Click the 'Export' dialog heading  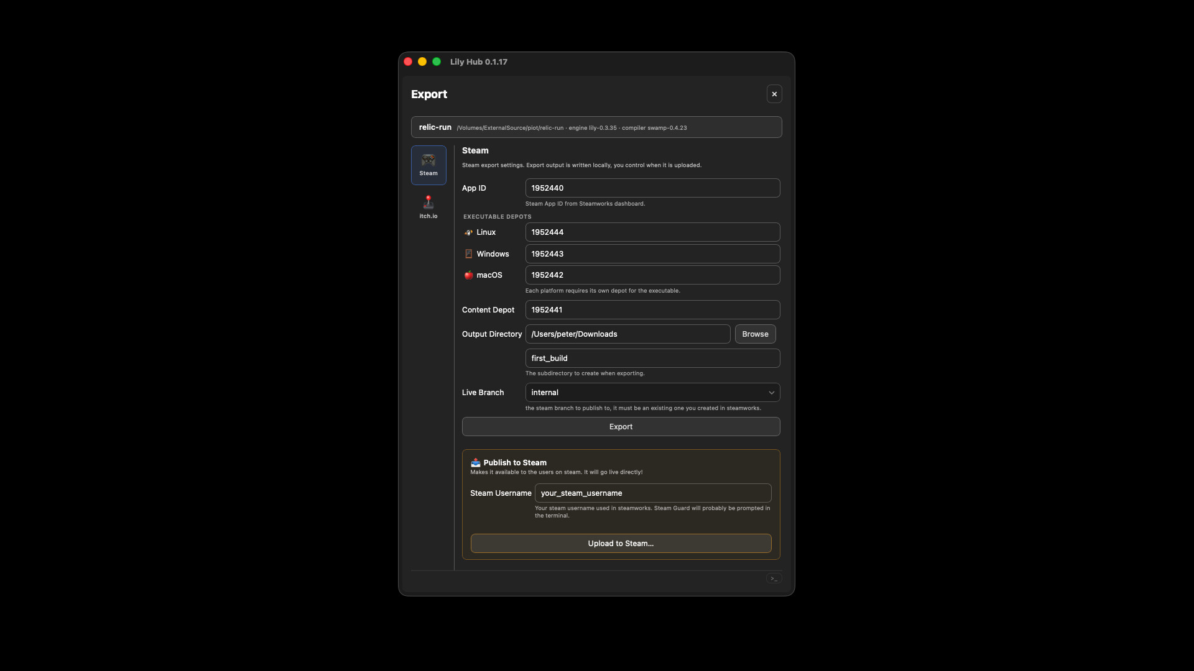(429, 94)
